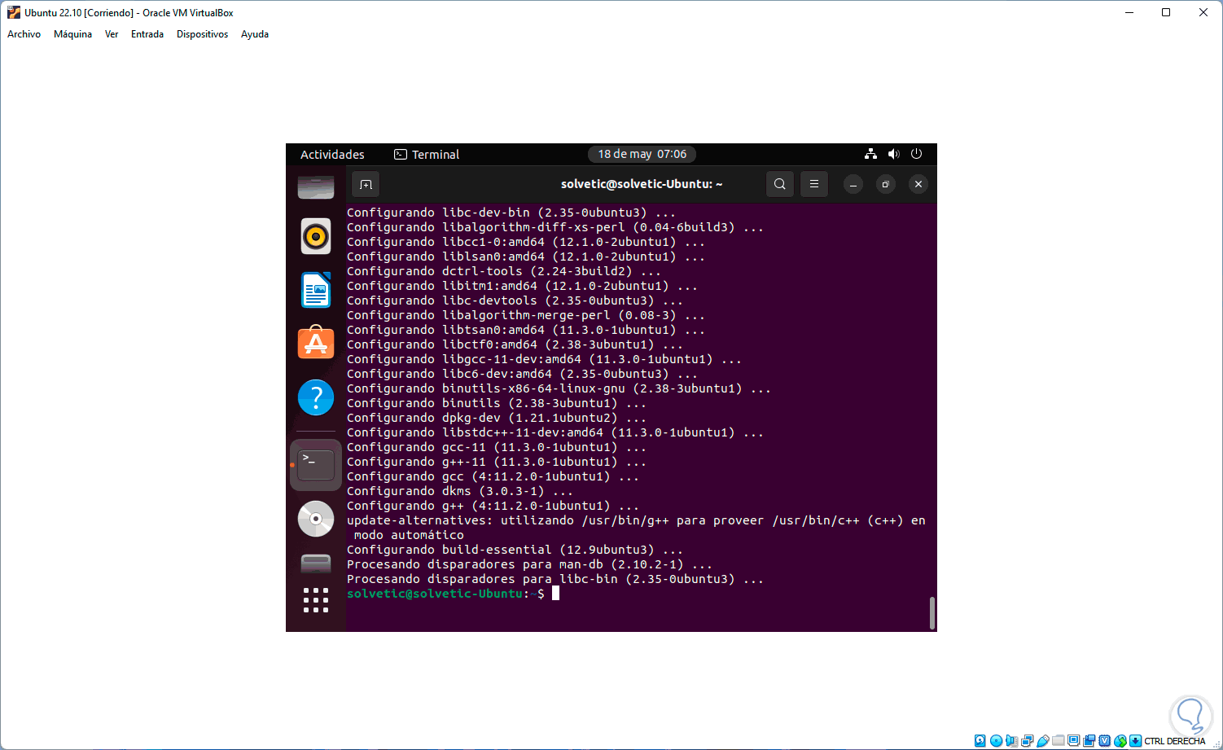
Task: Open the Ayuda menu
Action: coord(255,34)
